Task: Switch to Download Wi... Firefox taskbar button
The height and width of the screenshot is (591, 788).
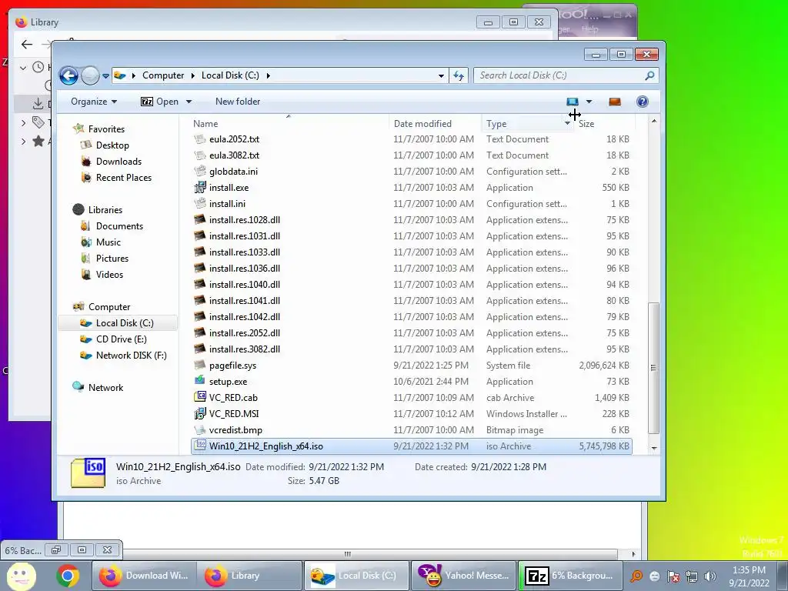Action: [143, 576]
